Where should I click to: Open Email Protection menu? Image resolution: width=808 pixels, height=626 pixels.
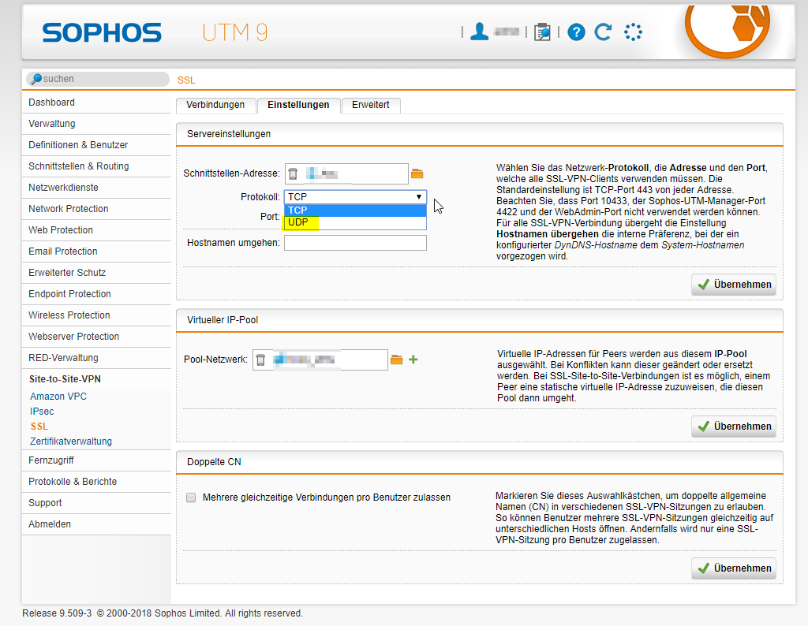tap(96, 252)
